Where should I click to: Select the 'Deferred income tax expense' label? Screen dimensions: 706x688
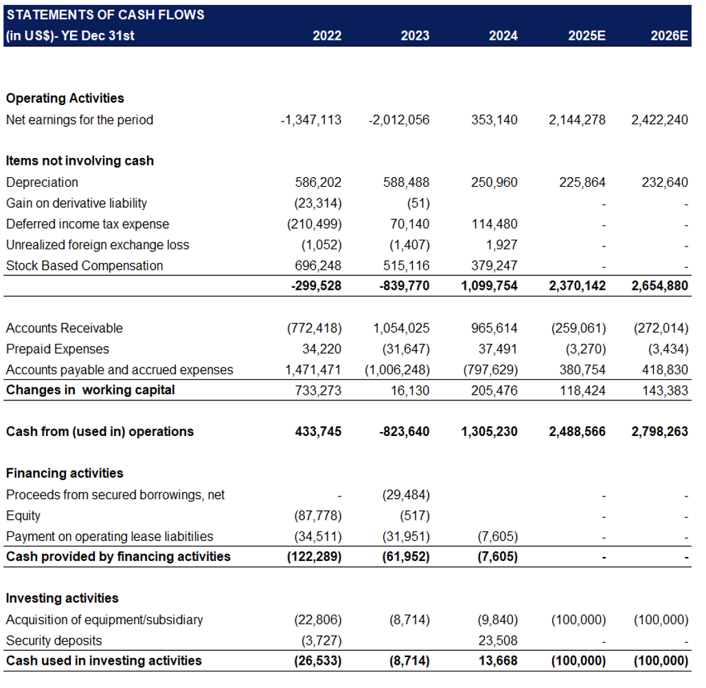point(88,225)
